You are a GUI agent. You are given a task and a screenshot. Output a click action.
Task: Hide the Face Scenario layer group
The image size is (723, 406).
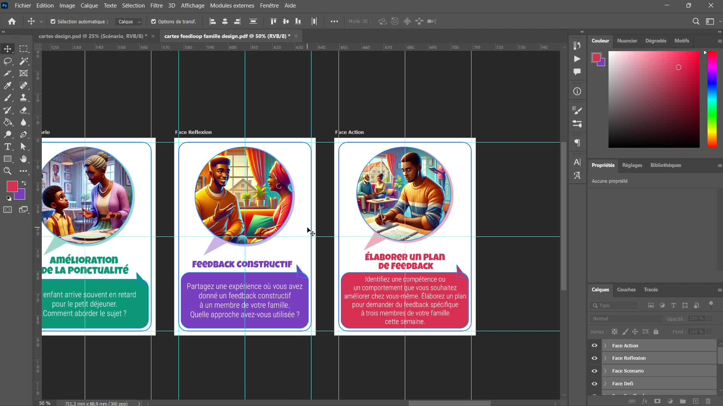coord(595,371)
